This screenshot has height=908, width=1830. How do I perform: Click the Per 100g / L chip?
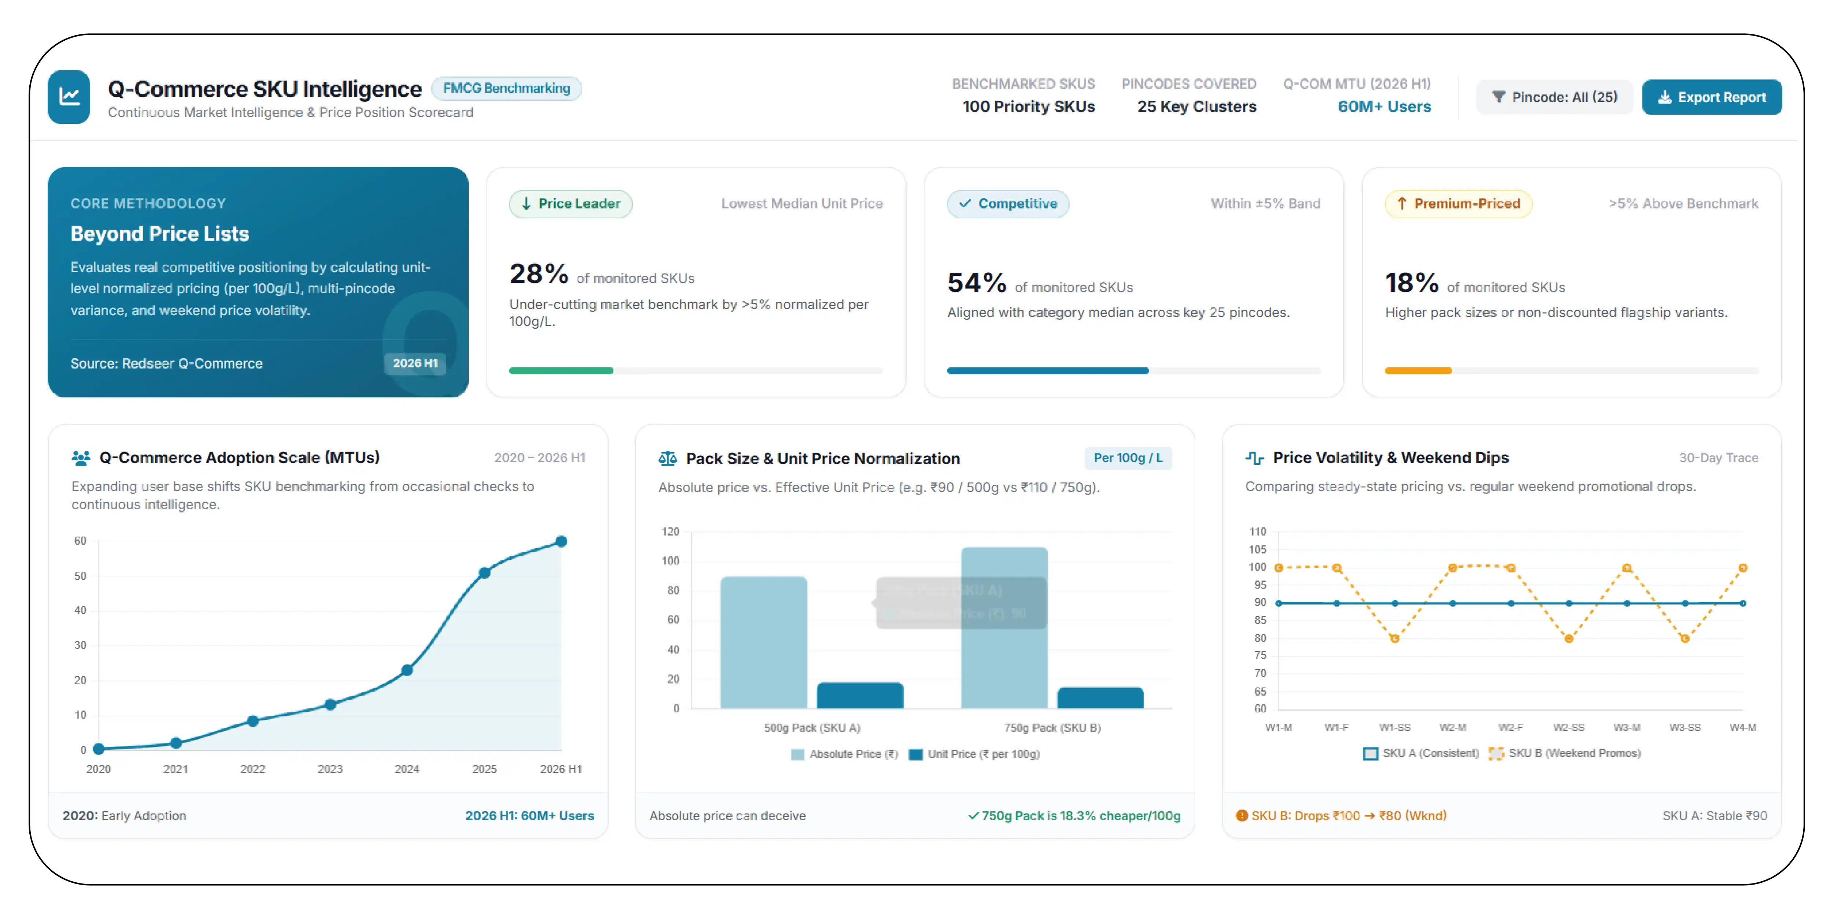[x=1128, y=458]
